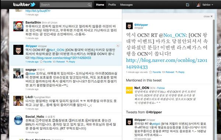Go to the Profile tab

pos(112,5)
